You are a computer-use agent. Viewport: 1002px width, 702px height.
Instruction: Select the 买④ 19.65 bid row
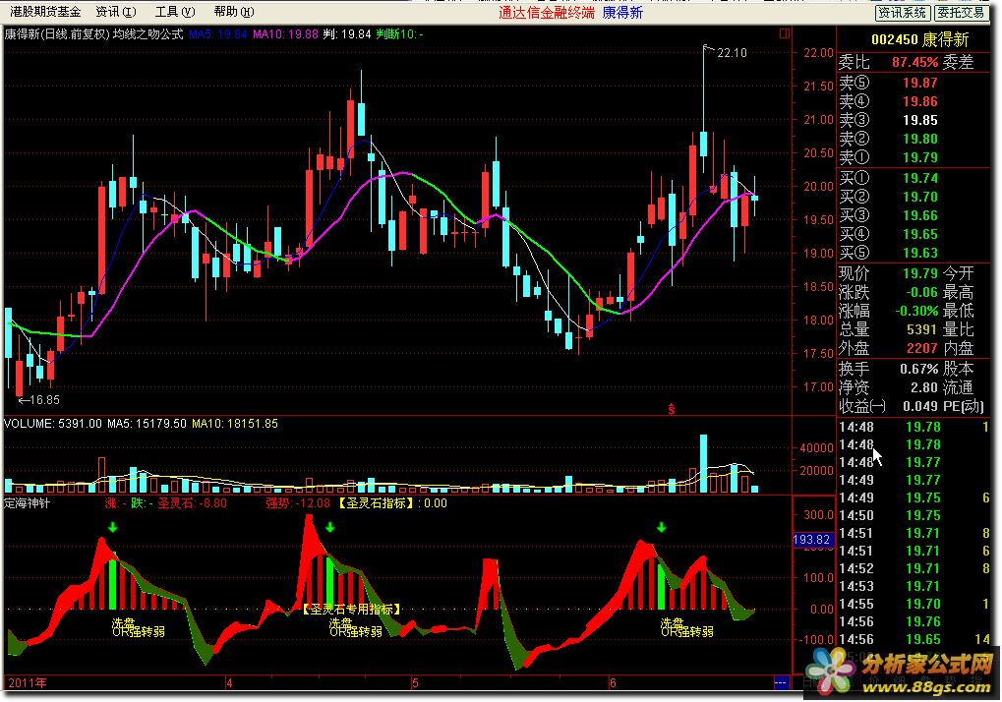pyautogui.click(x=914, y=234)
